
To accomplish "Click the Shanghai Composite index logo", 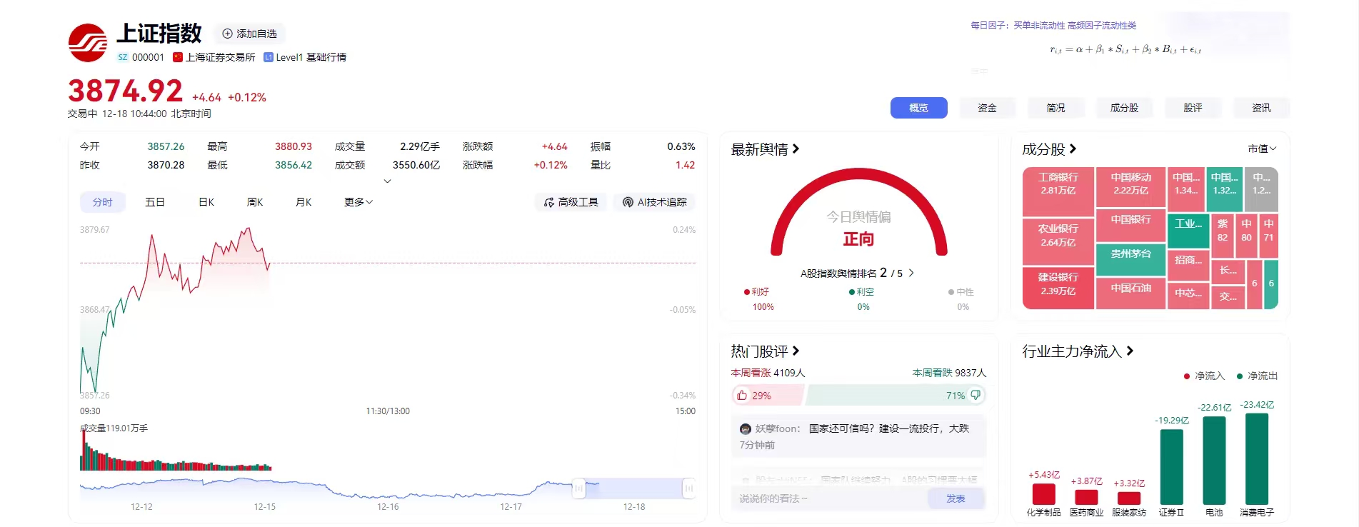I will [x=88, y=43].
